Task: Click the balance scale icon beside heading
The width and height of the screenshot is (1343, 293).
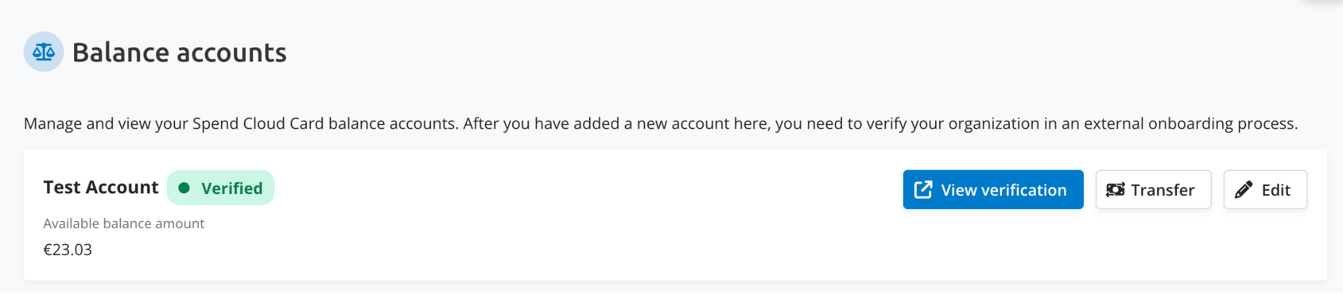Action: (43, 52)
